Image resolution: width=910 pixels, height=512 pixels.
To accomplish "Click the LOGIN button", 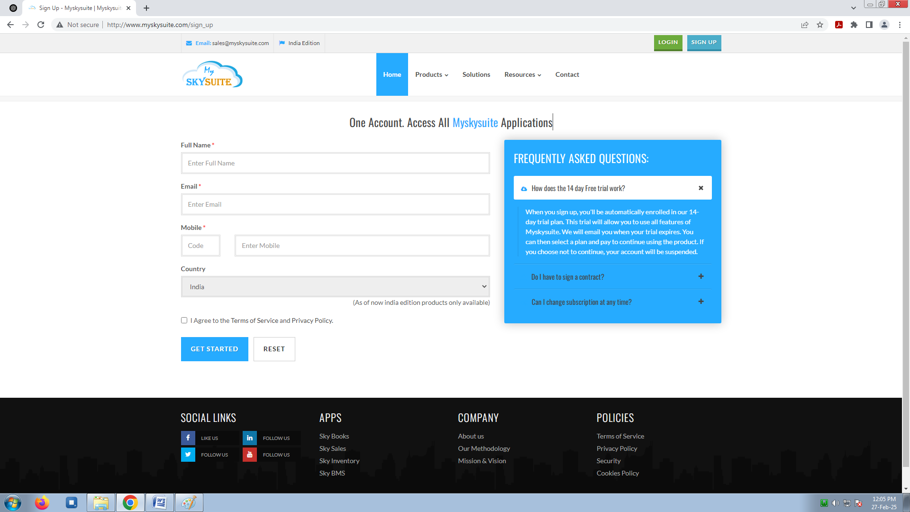I will pyautogui.click(x=668, y=43).
